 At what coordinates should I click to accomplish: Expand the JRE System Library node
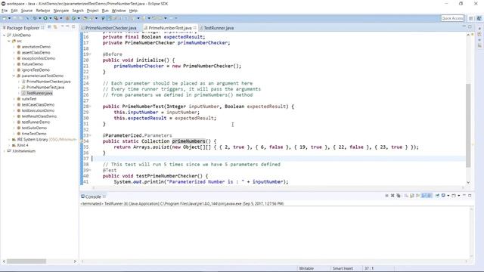pos(9,139)
